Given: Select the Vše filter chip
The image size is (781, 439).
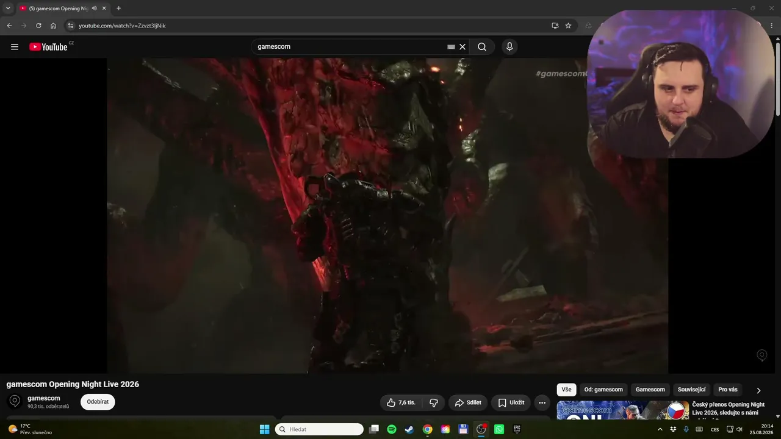Looking at the screenshot, I should [x=566, y=390].
